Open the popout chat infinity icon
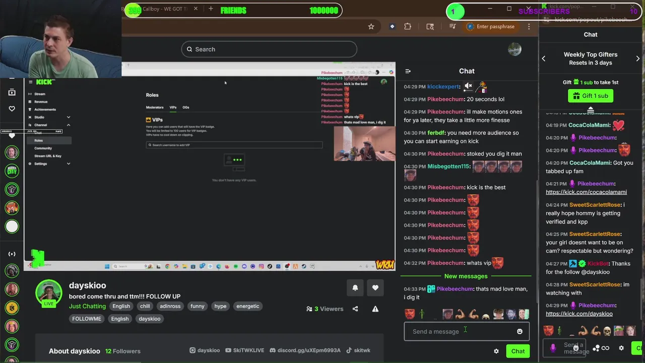This screenshot has width=645, height=363. (x=605, y=348)
